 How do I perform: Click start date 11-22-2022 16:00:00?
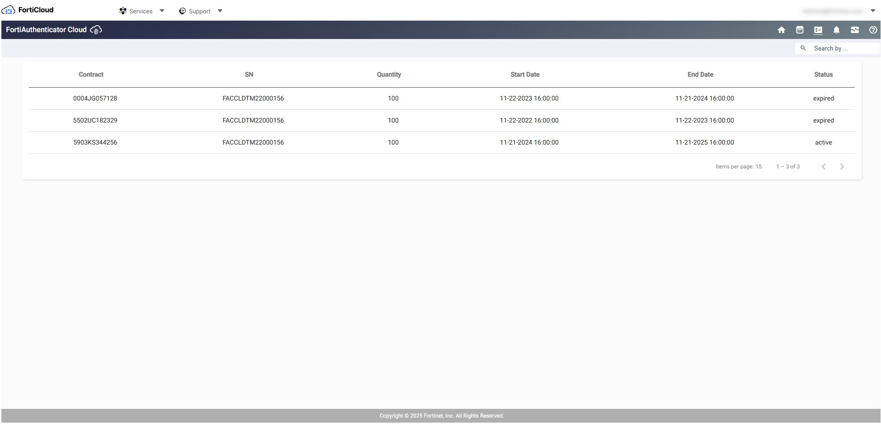(529, 120)
